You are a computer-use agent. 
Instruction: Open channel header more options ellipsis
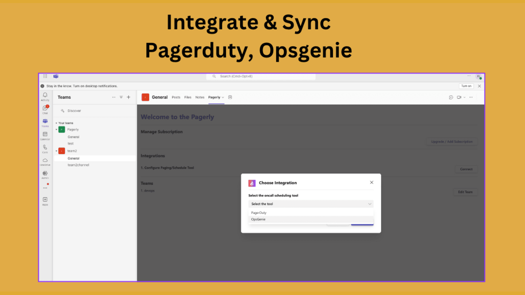471,97
